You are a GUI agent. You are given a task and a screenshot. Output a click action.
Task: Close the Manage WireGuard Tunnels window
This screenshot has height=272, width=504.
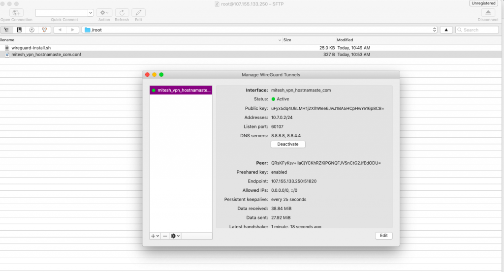coord(148,74)
